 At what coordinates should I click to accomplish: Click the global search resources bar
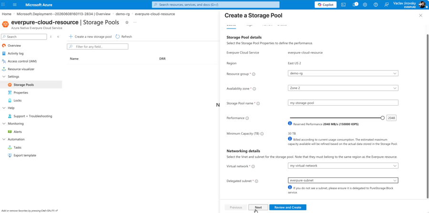216,5
